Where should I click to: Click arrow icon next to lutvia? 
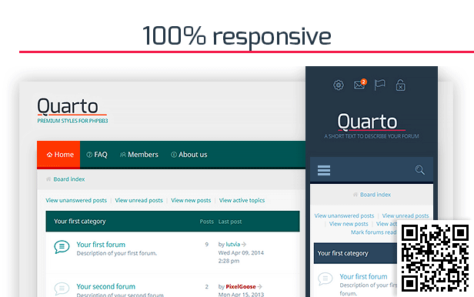pos(244,244)
